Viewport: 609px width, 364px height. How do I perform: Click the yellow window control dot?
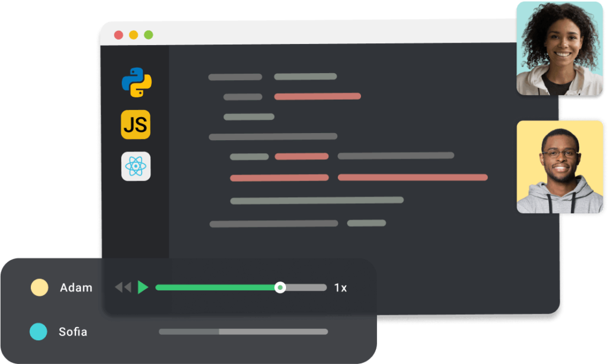pyautogui.click(x=134, y=35)
